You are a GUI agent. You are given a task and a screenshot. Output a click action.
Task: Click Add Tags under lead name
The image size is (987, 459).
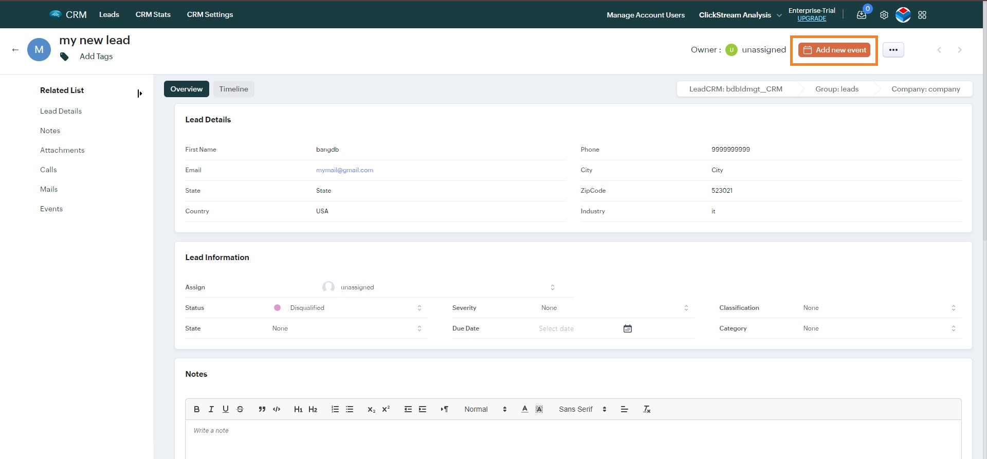pyautogui.click(x=96, y=57)
